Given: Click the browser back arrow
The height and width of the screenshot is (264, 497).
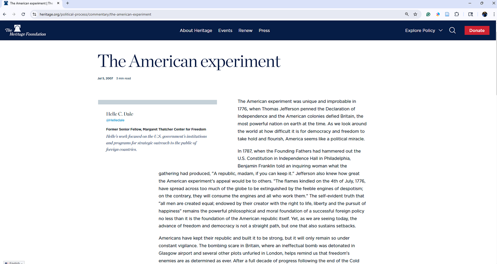Looking at the screenshot, I should pyautogui.click(x=4, y=14).
